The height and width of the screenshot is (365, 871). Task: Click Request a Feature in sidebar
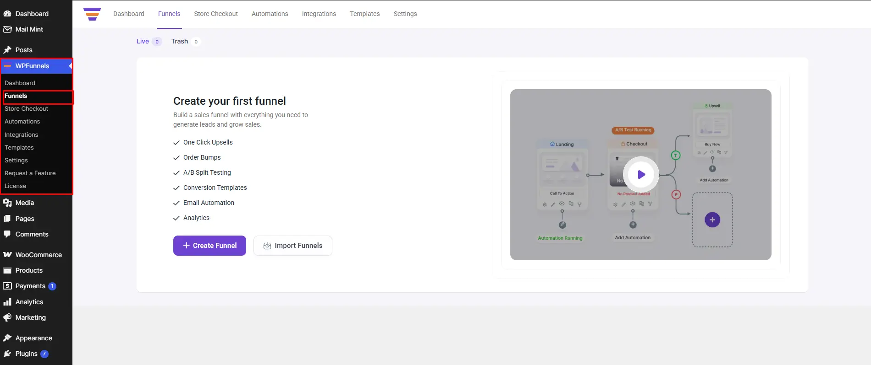pyautogui.click(x=30, y=173)
